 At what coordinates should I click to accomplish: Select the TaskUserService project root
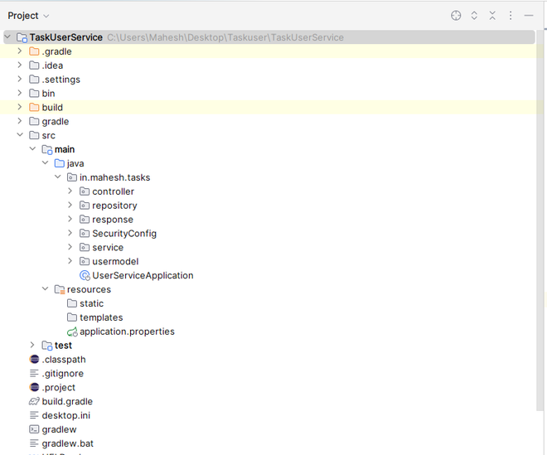[66, 37]
